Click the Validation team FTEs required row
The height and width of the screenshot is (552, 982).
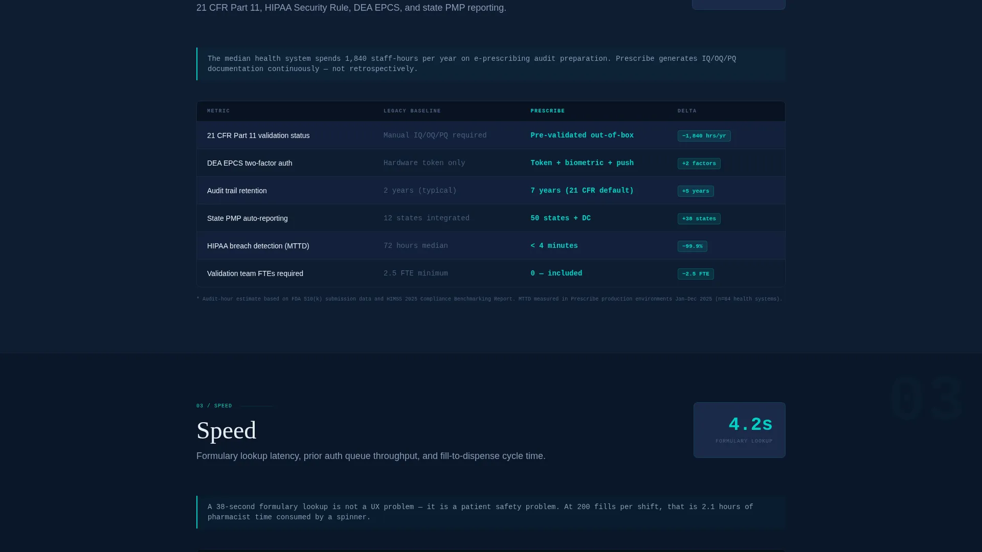pos(491,273)
